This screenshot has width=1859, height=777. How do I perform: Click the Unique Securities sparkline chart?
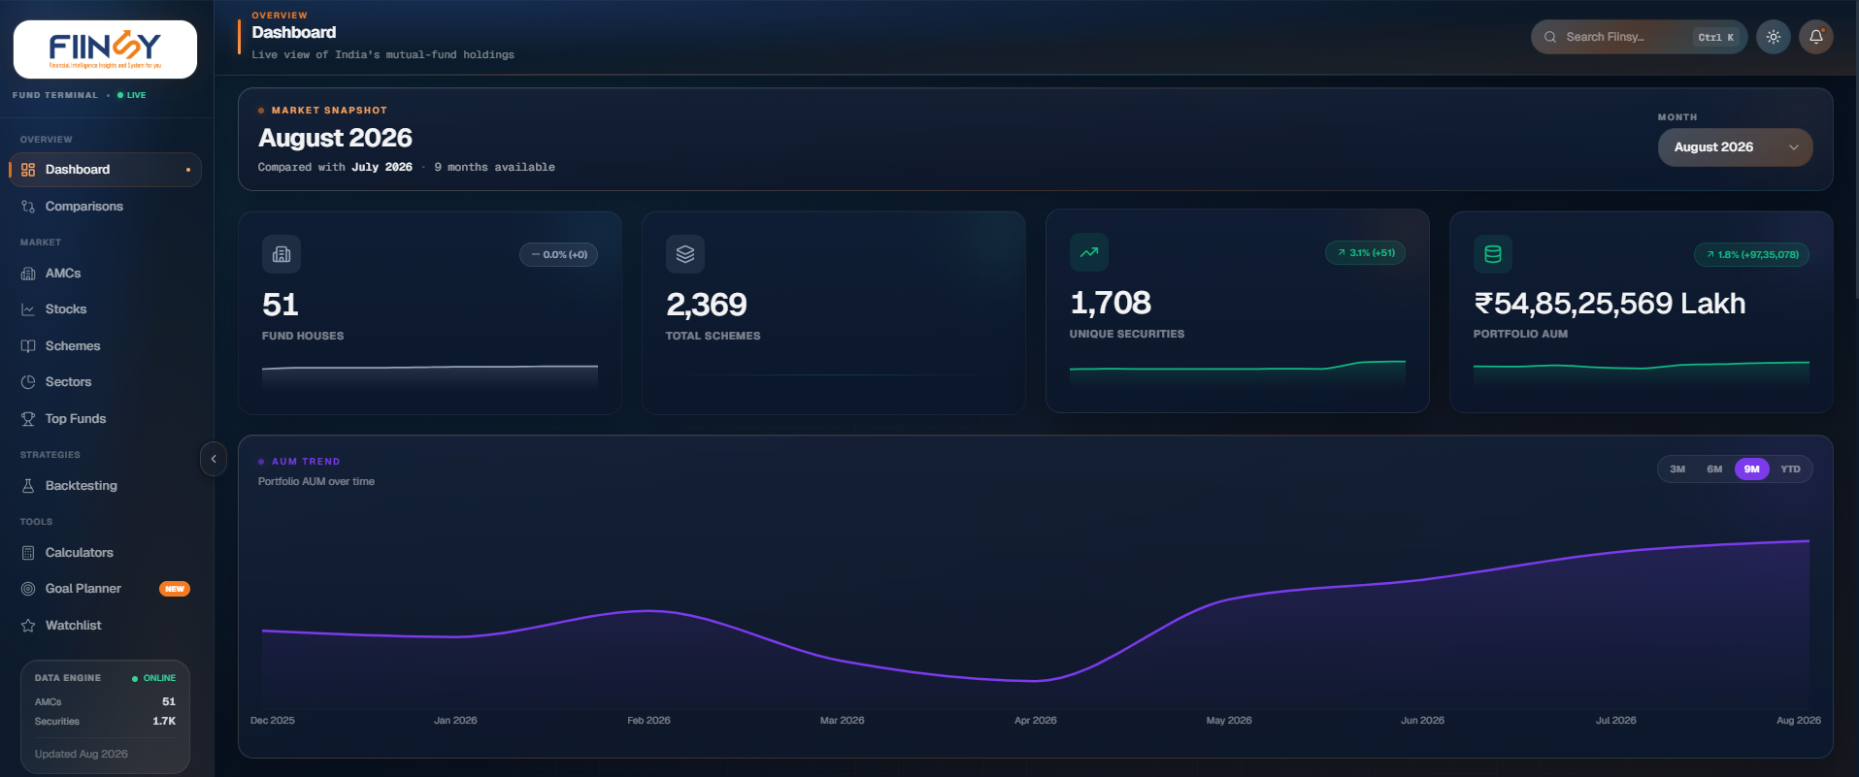point(1238,373)
